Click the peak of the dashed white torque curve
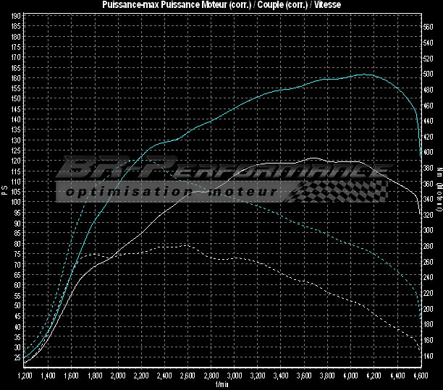This screenshot has width=443, height=390. click(x=185, y=245)
